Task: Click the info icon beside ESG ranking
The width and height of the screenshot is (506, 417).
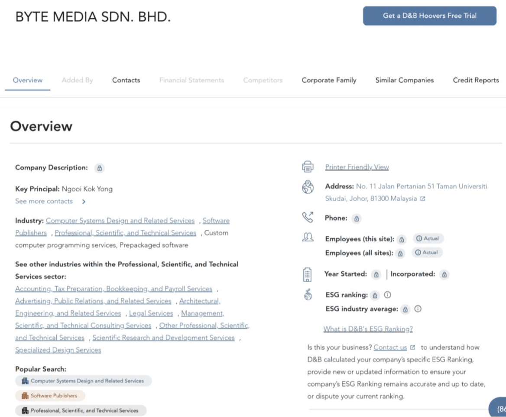Action: (x=388, y=295)
